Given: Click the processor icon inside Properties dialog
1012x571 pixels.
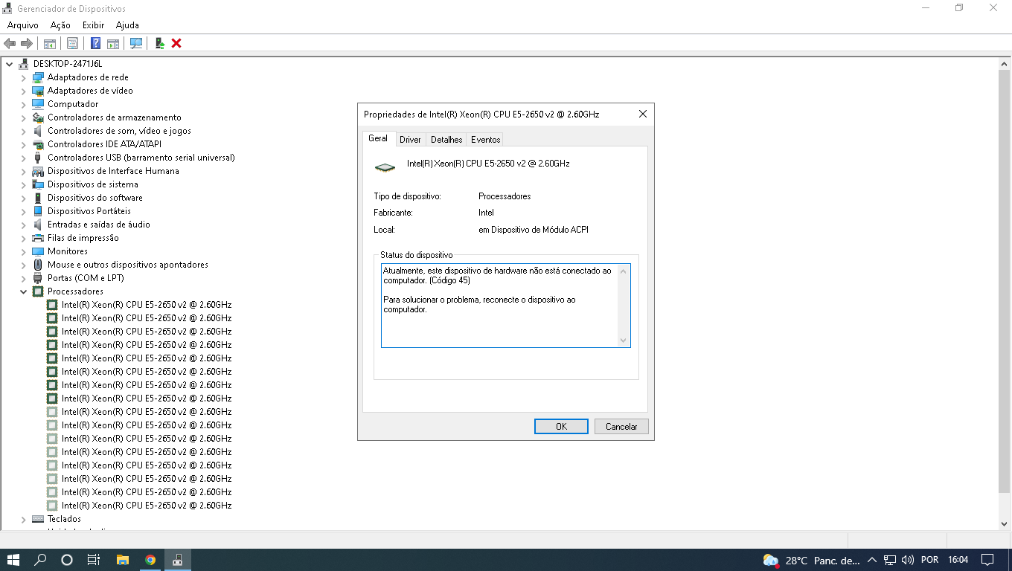Looking at the screenshot, I should click(385, 167).
